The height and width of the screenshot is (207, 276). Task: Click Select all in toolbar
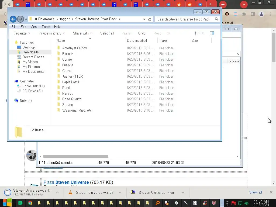107,33
